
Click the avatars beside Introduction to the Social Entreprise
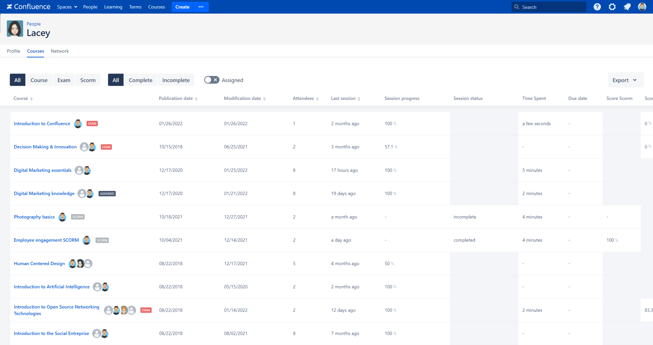100,333
